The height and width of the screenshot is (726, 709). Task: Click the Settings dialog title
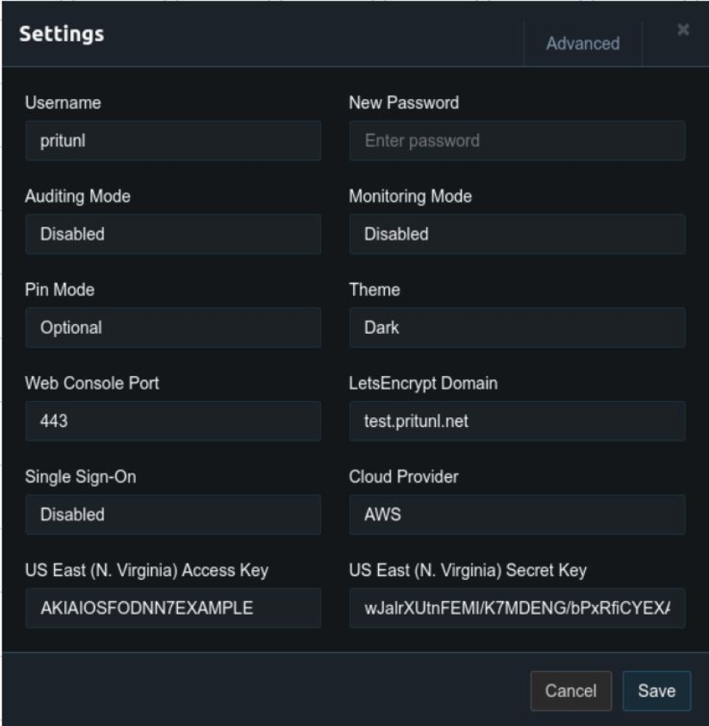click(x=61, y=34)
